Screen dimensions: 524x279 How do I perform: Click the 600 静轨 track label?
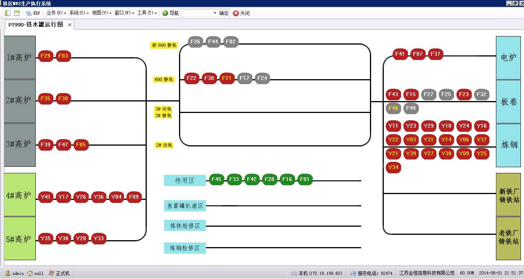[164, 80]
